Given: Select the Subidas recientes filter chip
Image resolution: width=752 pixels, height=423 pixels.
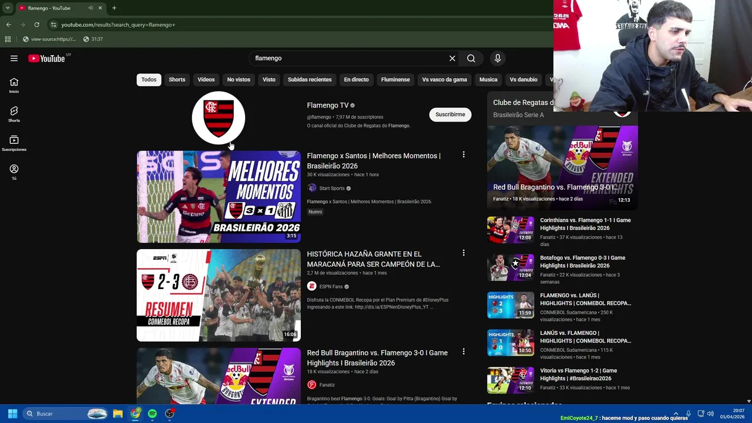Looking at the screenshot, I should 310,79.
